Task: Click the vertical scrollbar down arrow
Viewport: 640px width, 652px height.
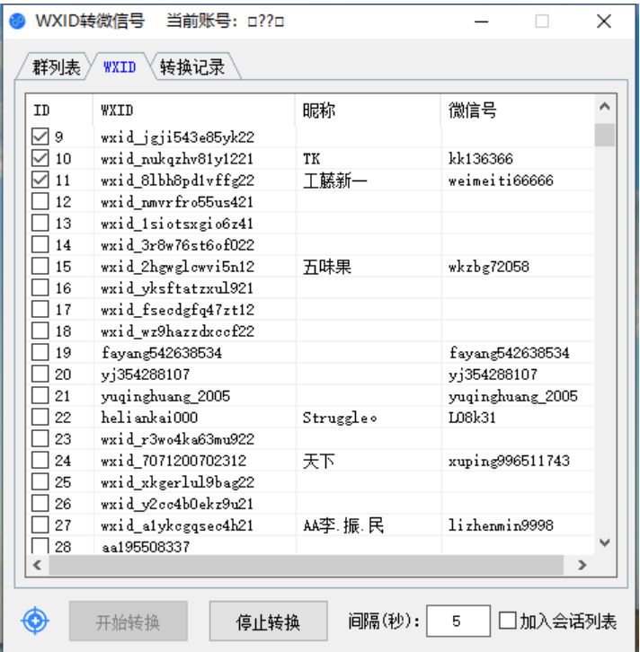Action: (605, 542)
